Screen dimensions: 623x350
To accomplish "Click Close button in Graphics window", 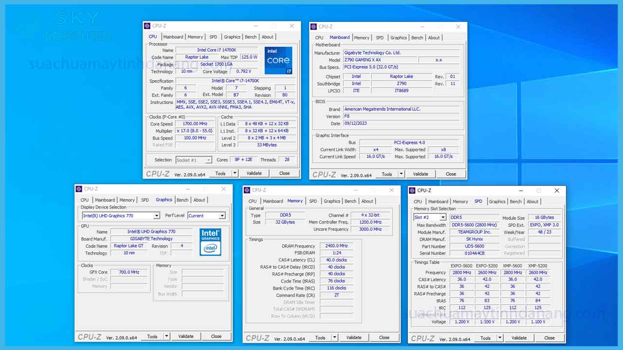I will [217, 336].
